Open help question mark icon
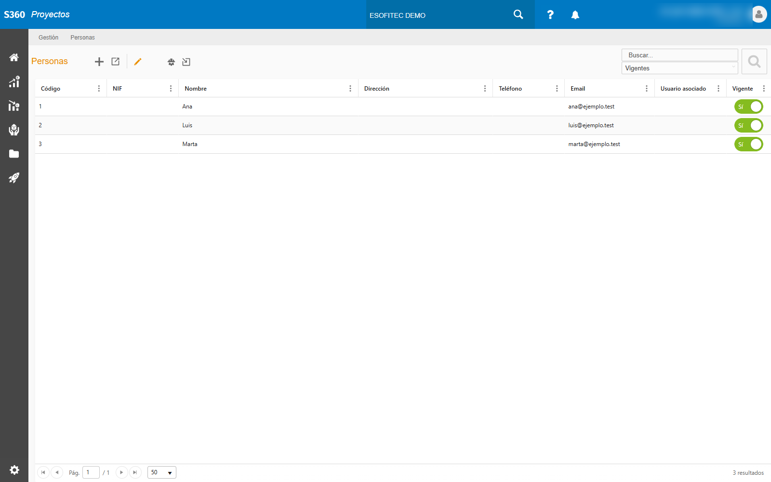Viewport: 771px width, 482px height. 550,15
